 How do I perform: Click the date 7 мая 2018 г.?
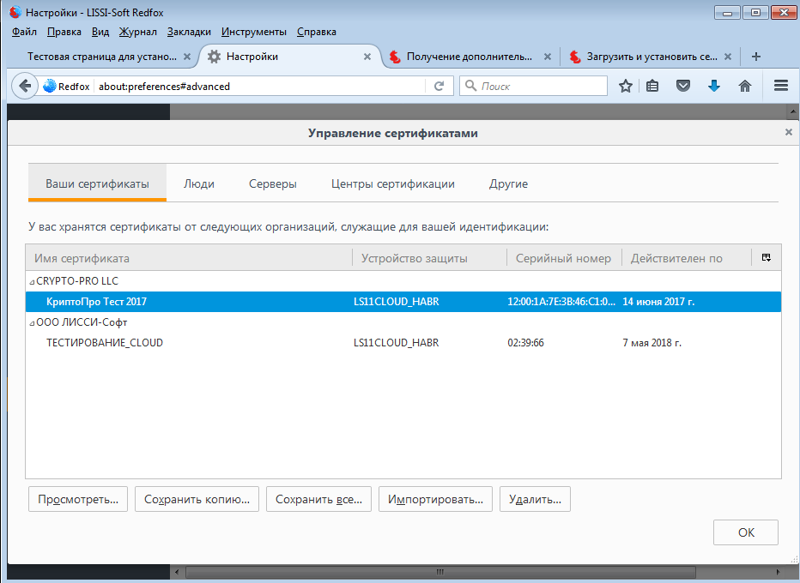click(652, 343)
